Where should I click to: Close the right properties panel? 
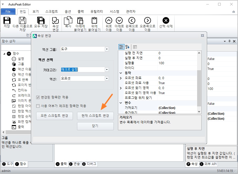coord(234,41)
